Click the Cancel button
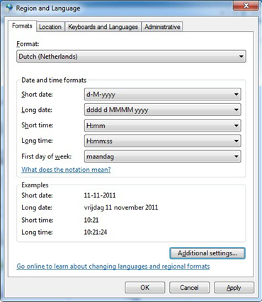The image size is (262, 302). (189, 288)
